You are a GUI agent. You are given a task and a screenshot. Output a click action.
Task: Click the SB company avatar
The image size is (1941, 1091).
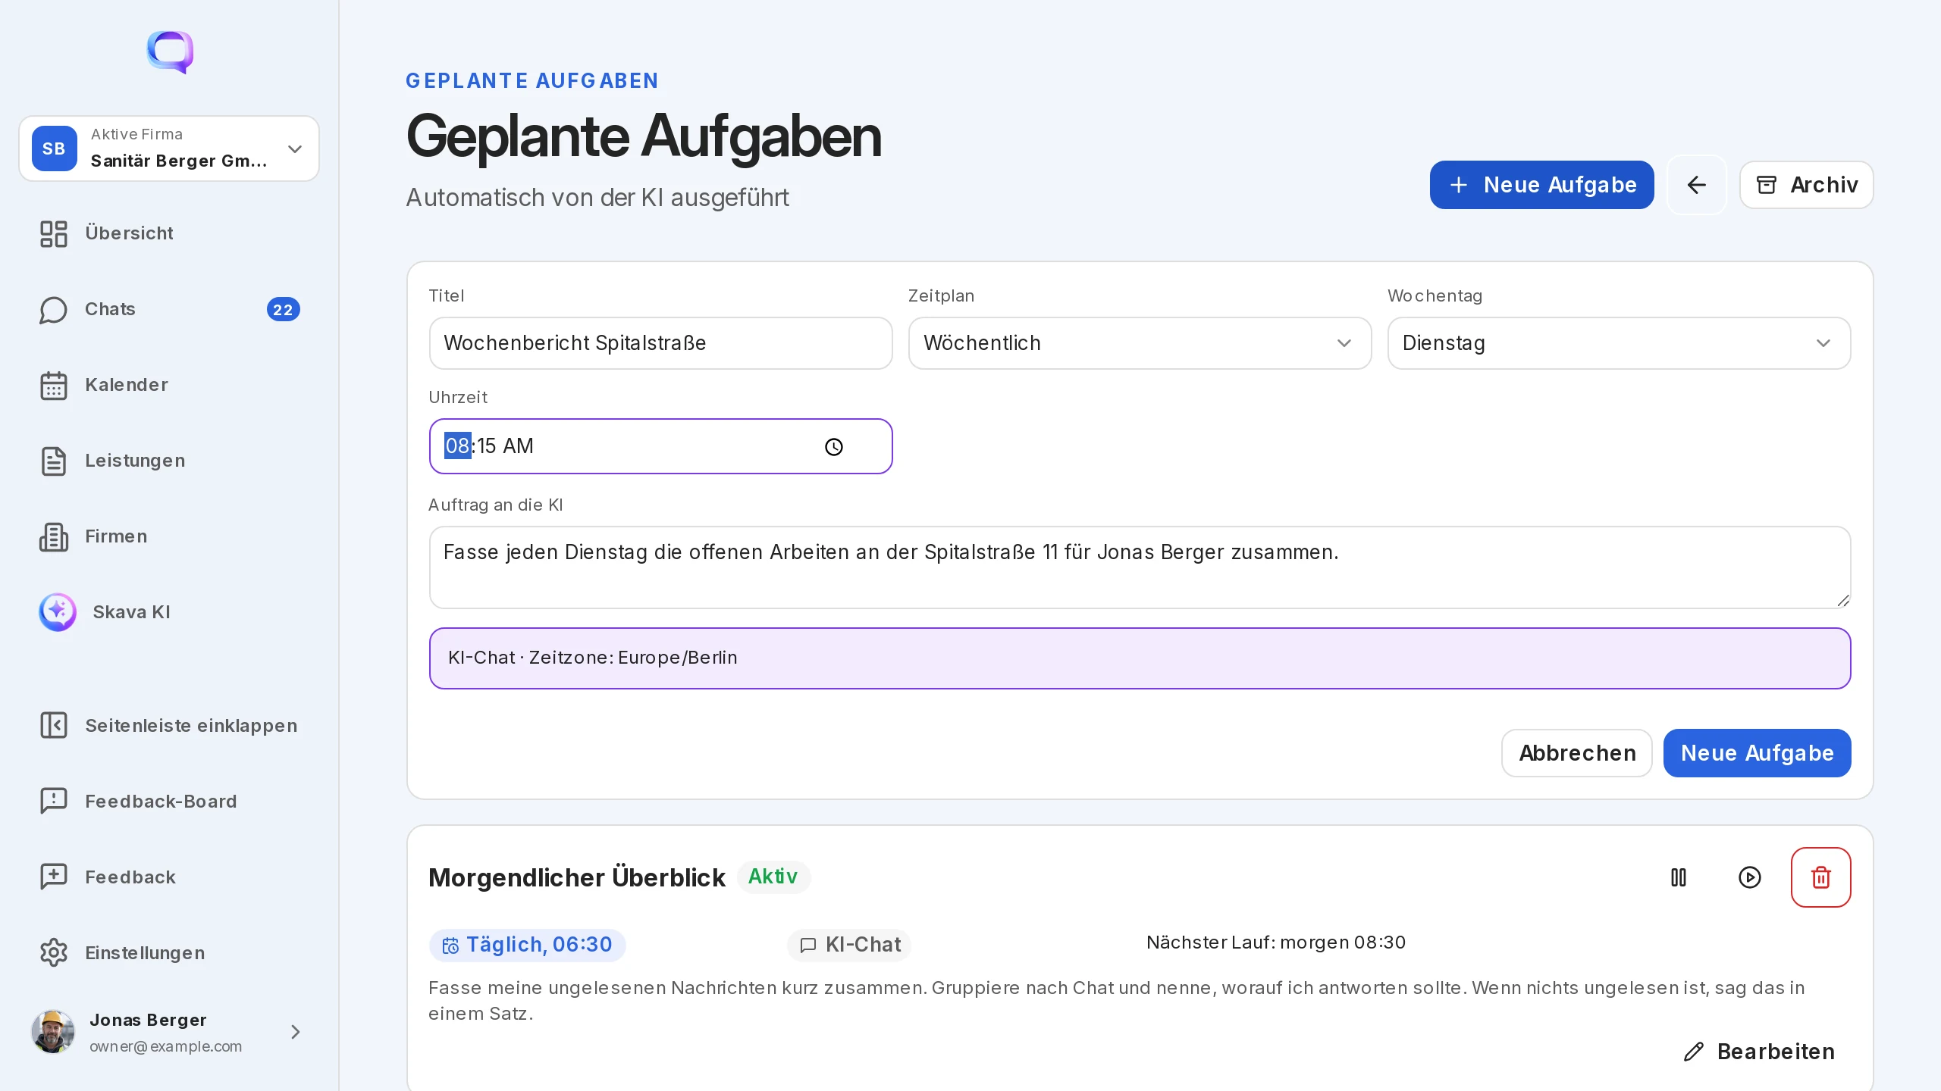coord(54,148)
